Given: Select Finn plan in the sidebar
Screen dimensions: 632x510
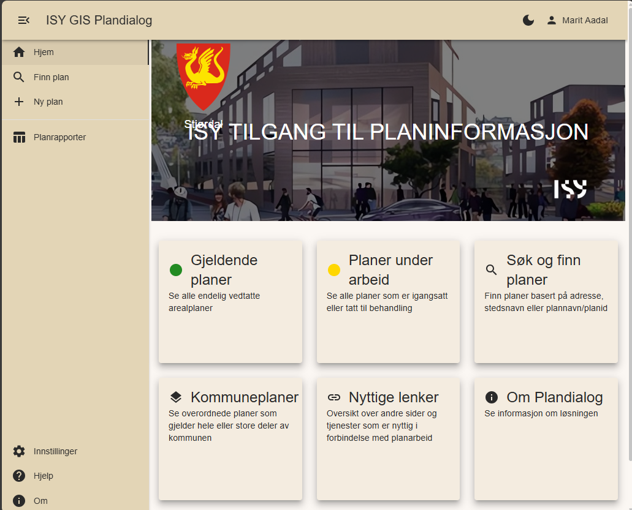Looking at the screenshot, I should tap(51, 77).
